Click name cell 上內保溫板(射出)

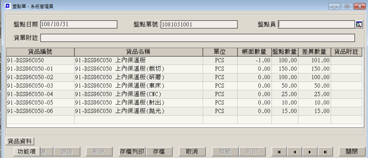pyautogui.click(x=139, y=102)
